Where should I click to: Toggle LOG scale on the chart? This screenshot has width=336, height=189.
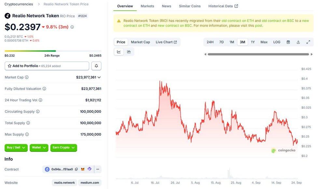click(277, 42)
